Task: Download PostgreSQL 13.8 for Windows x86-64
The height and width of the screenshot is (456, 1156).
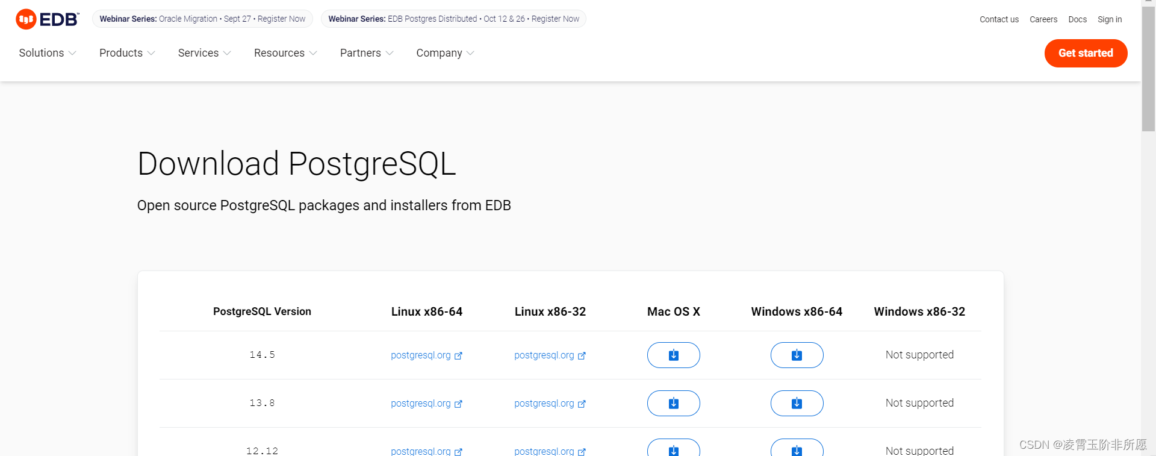Action: (x=797, y=403)
